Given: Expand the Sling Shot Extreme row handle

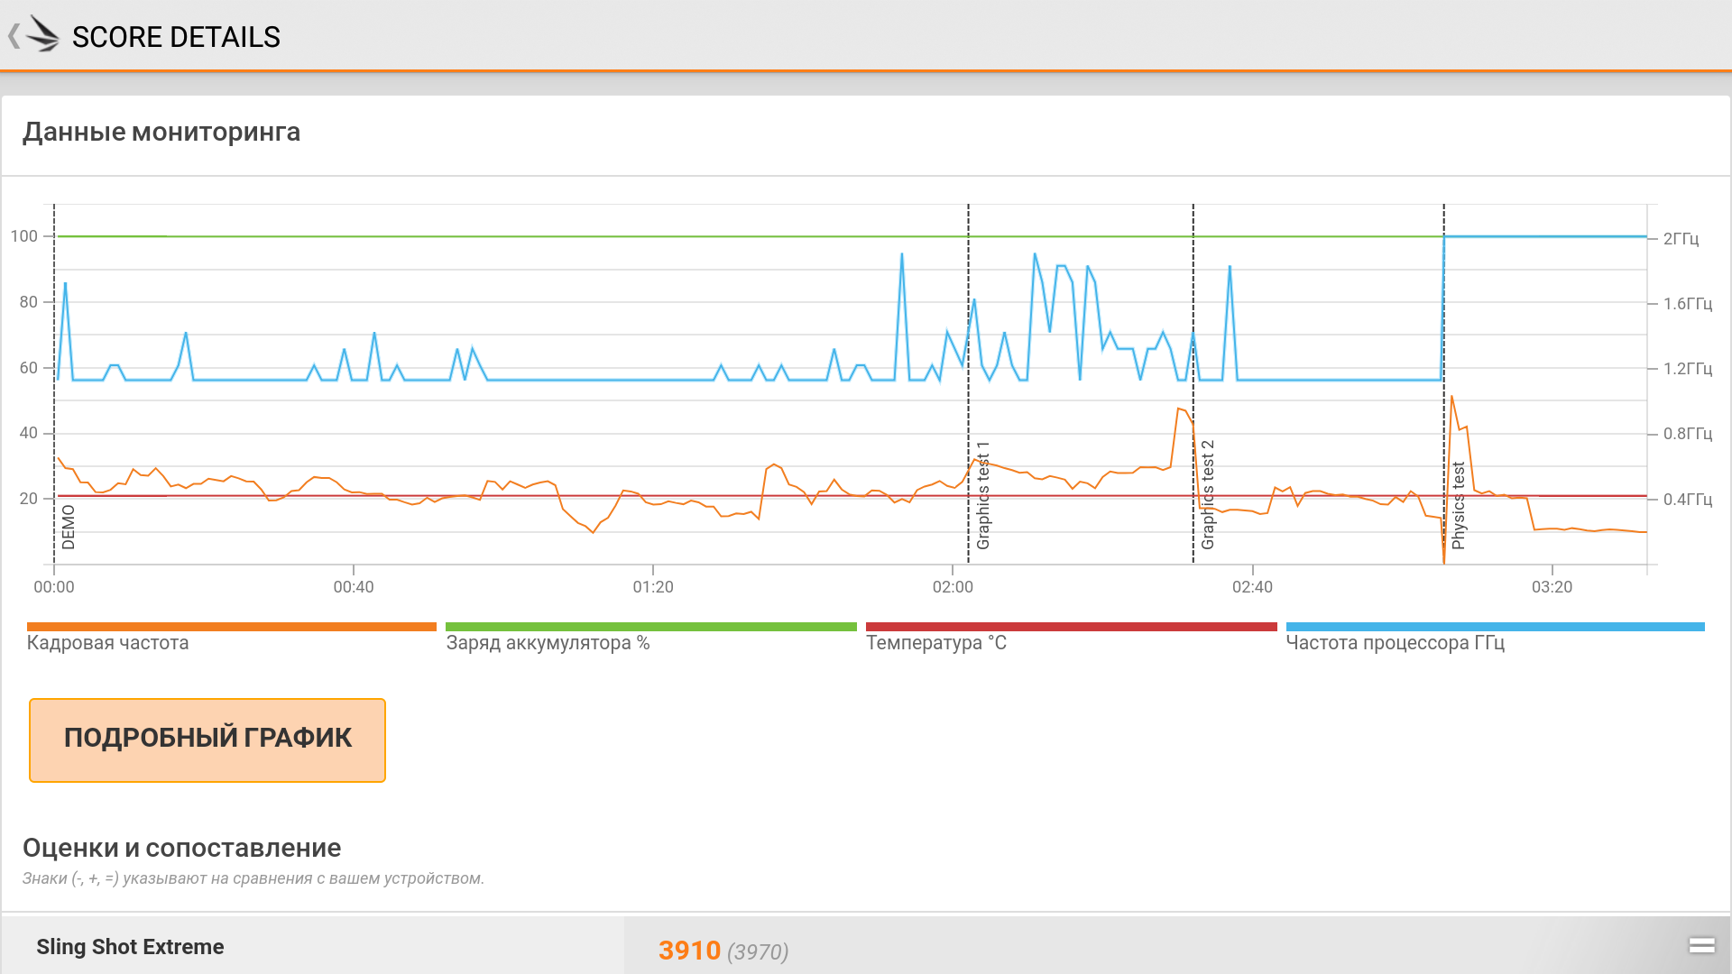Looking at the screenshot, I should coord(1701,945).
